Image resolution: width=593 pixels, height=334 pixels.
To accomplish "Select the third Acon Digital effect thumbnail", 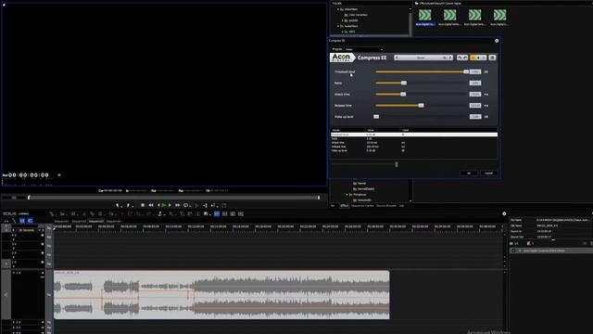I will (x=474, y=15).
